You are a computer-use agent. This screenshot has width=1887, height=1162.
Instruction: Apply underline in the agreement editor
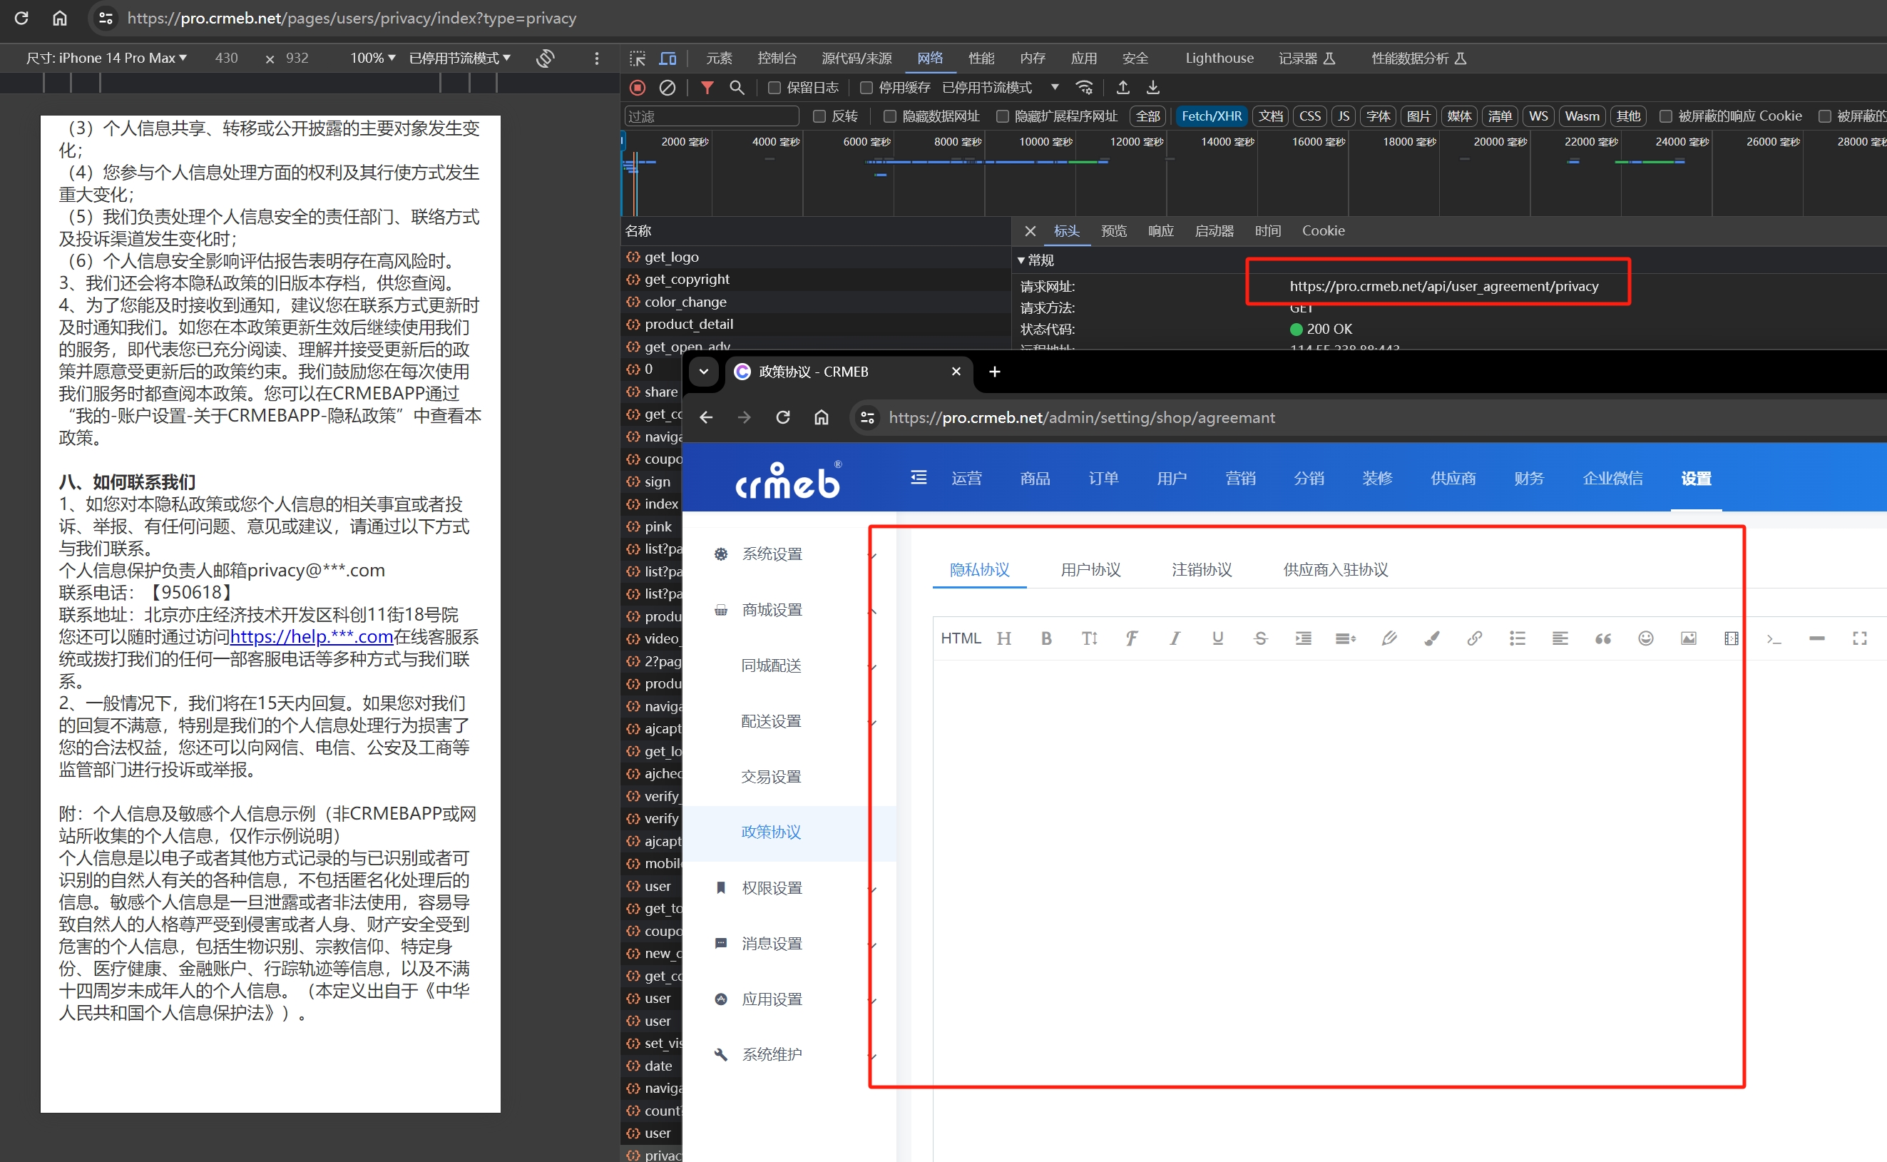1217,638
